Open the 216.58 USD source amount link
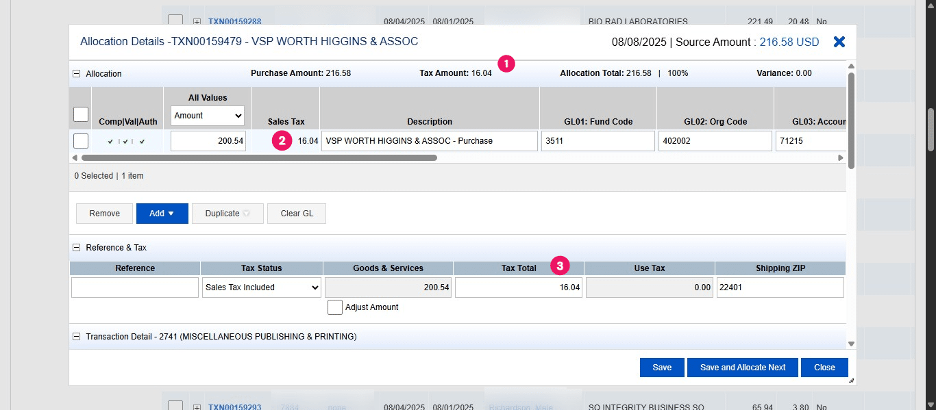This screenshot has height=410, width=936. point(789,42)
